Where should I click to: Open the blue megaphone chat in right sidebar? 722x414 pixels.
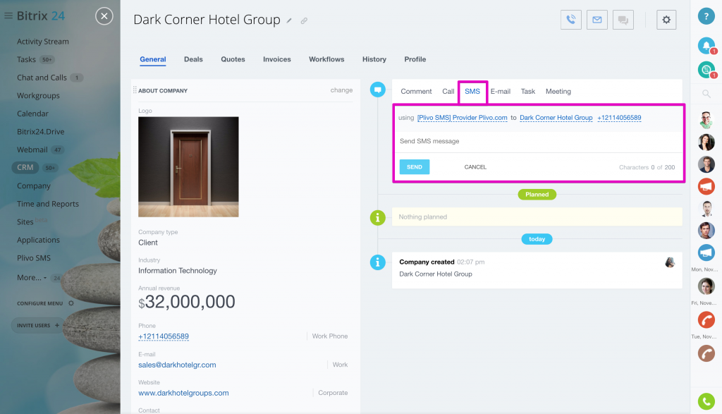point(706,252)
